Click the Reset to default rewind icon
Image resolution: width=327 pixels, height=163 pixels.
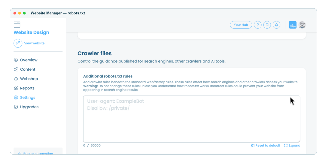click(253, 145)
